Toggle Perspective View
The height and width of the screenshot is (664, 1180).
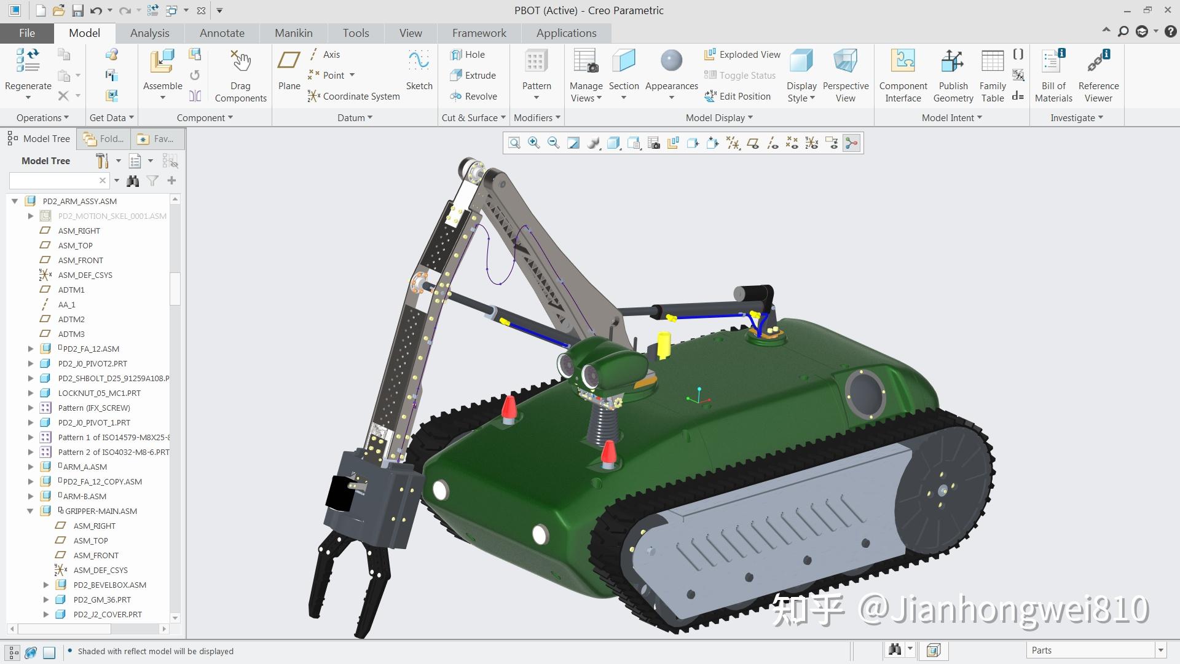click(x=846, y=74)
